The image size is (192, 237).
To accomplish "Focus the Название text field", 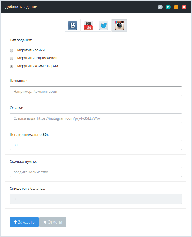I will (x=96, y=91).
